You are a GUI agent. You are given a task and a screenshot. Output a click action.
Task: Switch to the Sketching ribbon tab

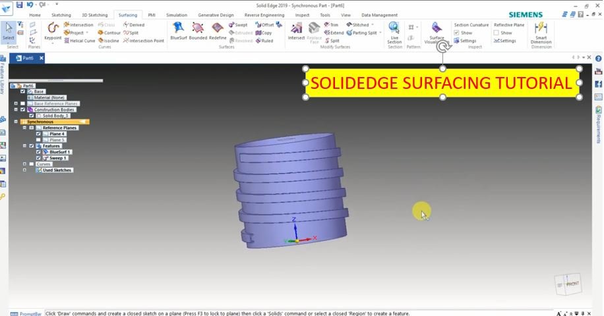point(61,14)
